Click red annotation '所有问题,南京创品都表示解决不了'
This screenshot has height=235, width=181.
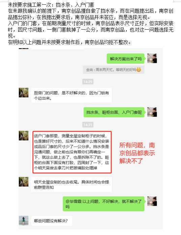pos(137,153)
